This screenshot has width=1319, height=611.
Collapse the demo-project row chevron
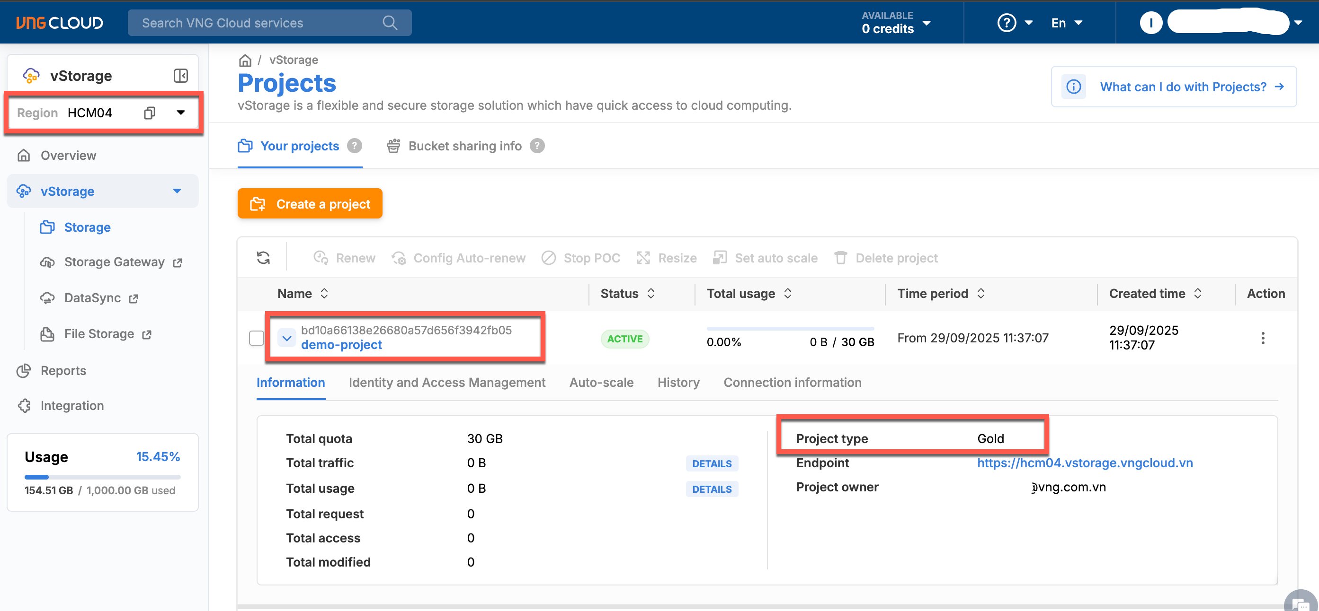[x=287, y=338]
